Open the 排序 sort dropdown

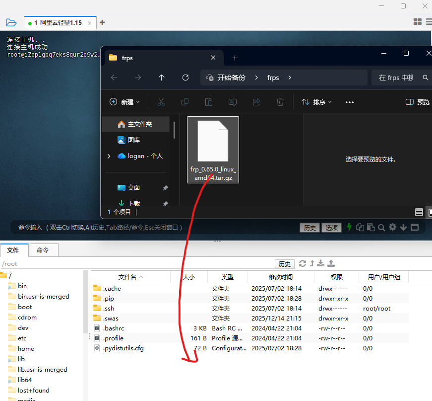316,102
